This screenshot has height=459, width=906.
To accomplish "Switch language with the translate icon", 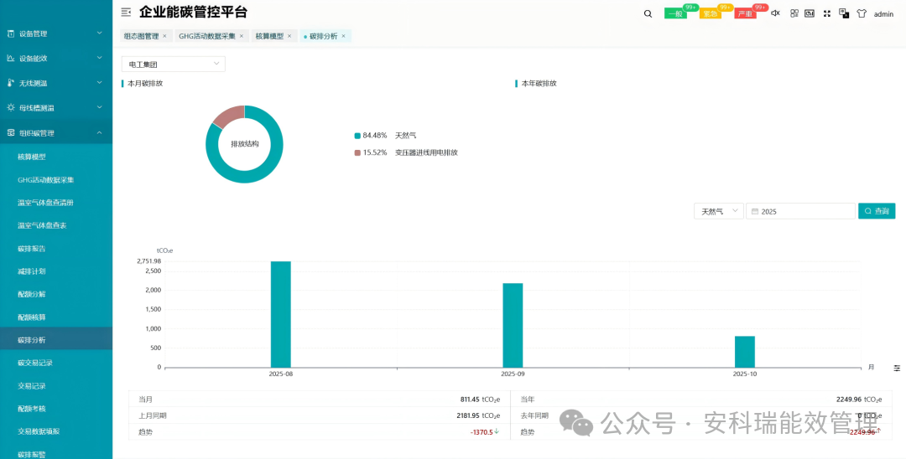I will (x=844, y=13).
